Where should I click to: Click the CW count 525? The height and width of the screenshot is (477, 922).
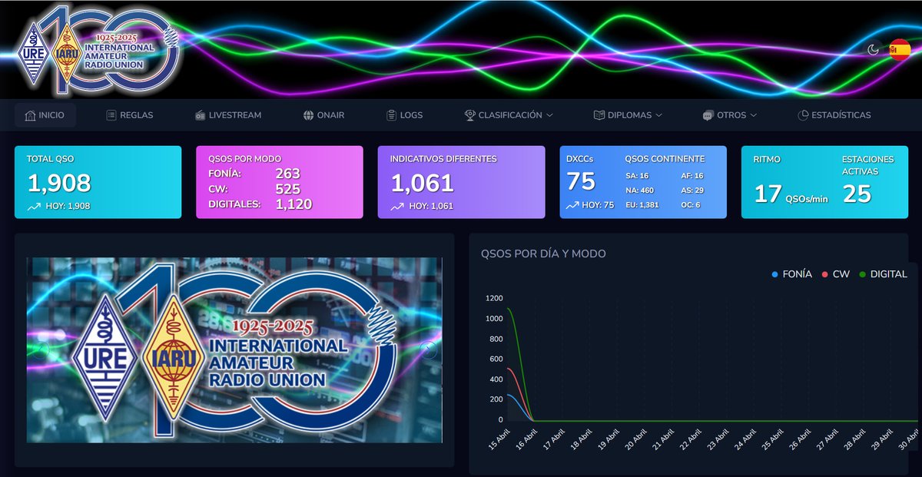tap(287, 189)
